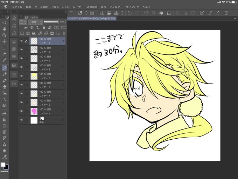Select the Brush tool

(5, 80)
